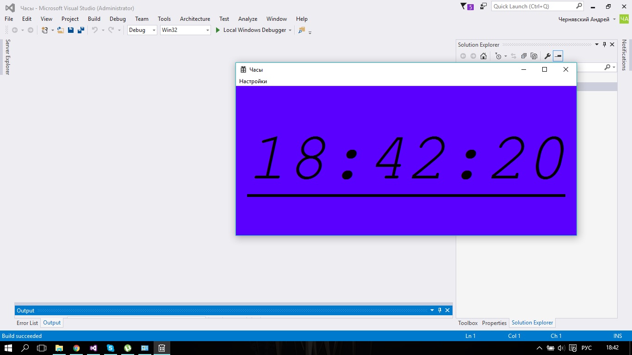Toggle Show All Files in Solution Explorer
The width and height of the screenshot is (632, 355).
click(x=534, y=56)
